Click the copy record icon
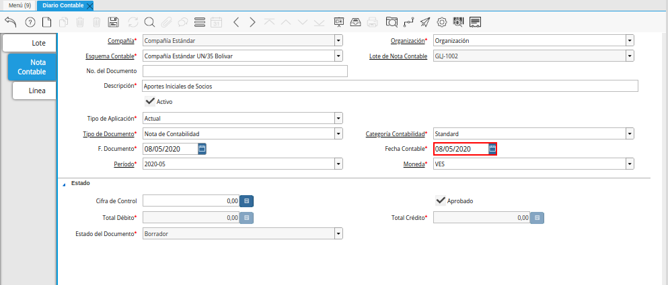Image resolution: width=668 pixels, height=285 pixels. [x=63, y=22]
